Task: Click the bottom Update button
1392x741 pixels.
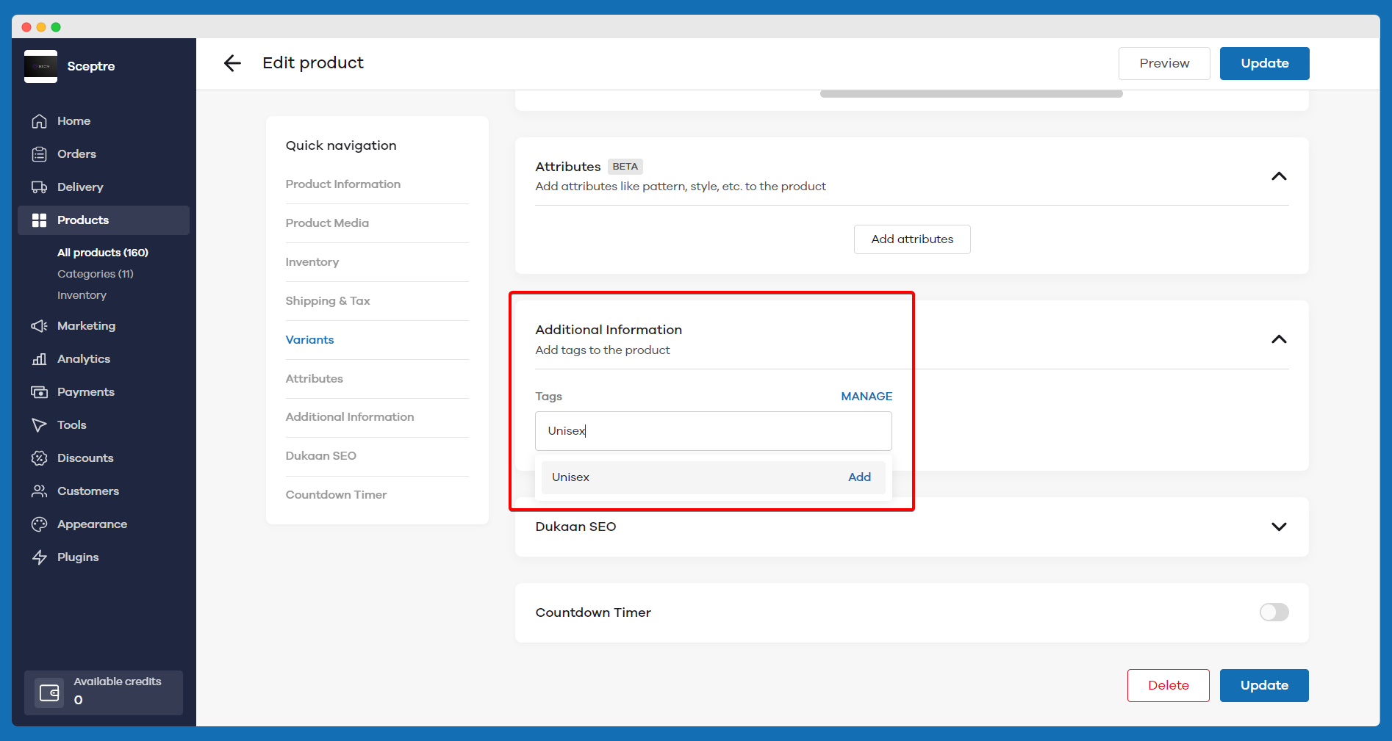Action: click(x=1264, y=686)
